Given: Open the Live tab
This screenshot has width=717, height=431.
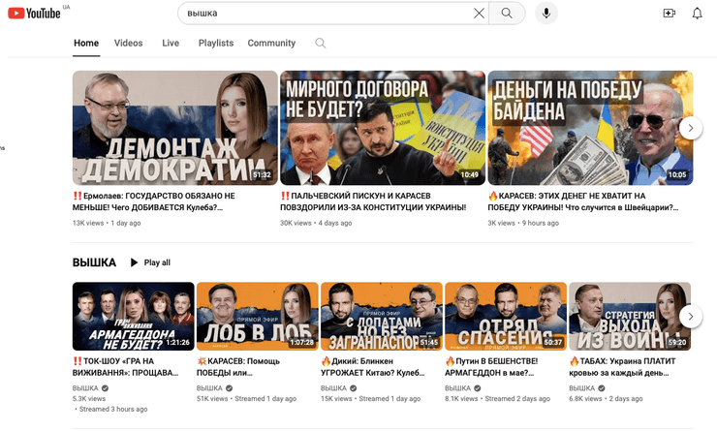Looking at the screenshot, I should point(171,43).
